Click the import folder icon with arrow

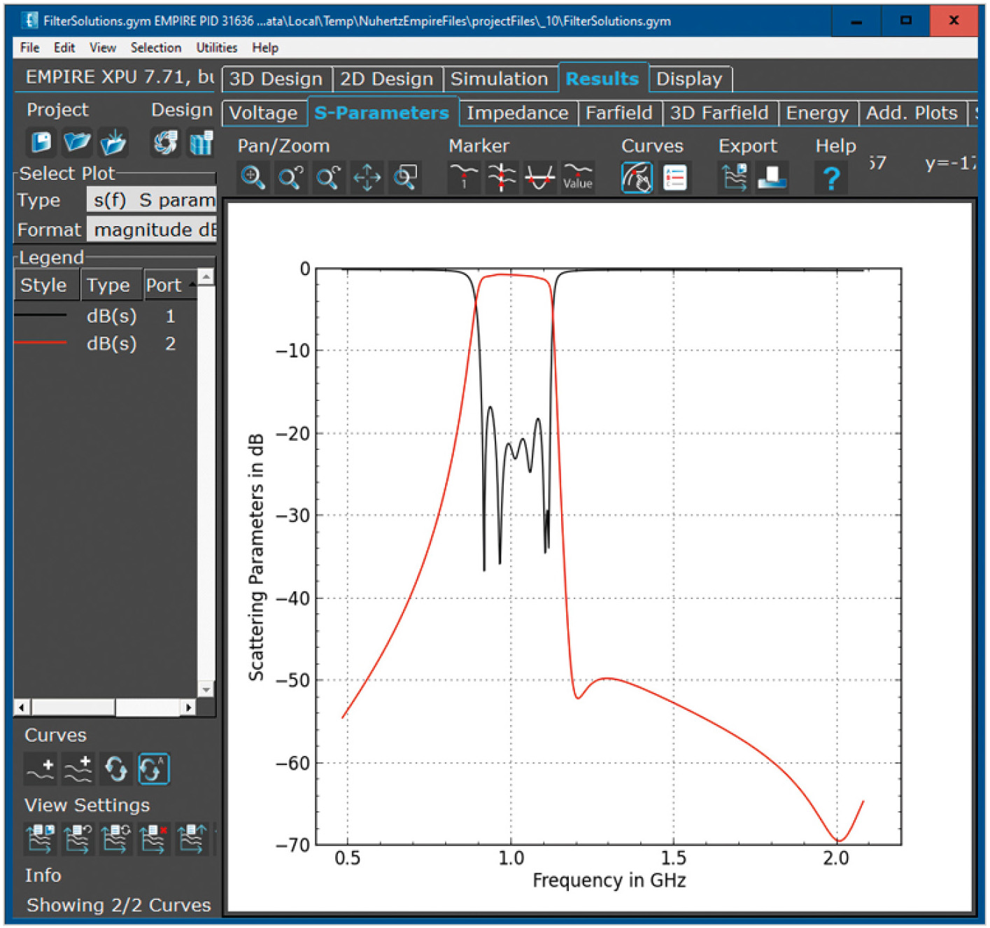113,143
